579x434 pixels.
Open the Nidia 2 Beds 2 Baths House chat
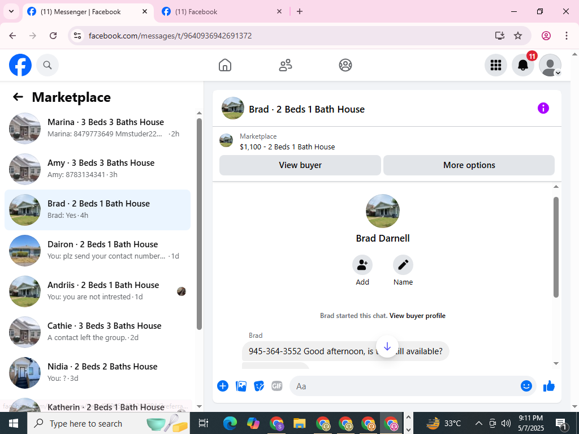pyautogui.click(x=97, y=373)
